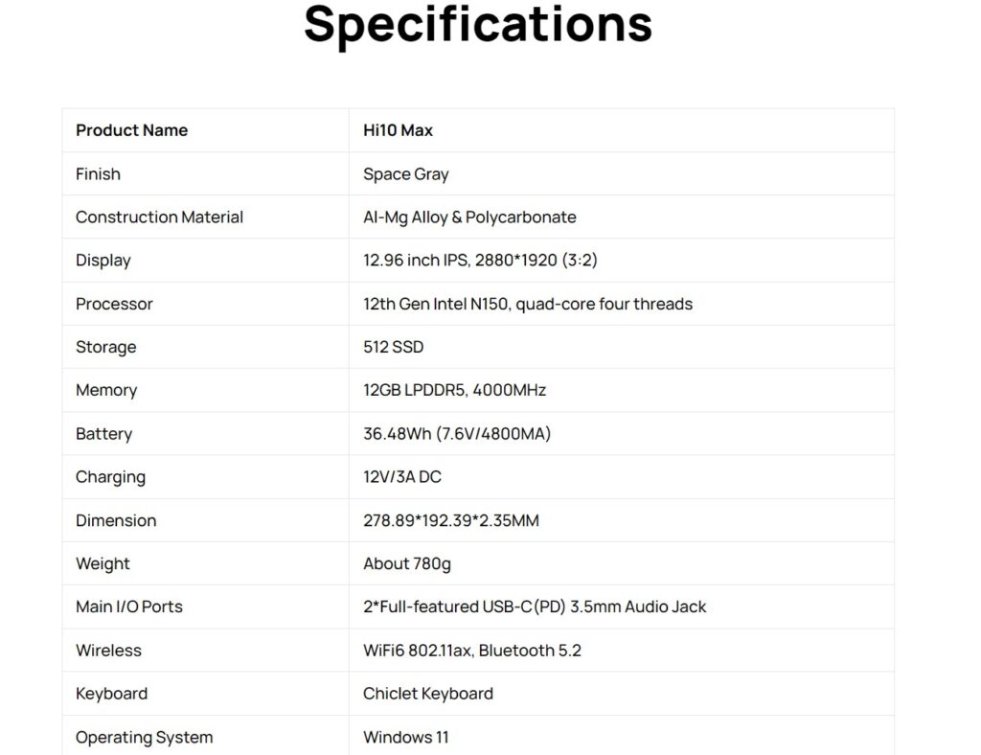Click the 278.89*192.39*2.35MM dimension value
This screenshot has width=981, height=755.
click(450, 520)
